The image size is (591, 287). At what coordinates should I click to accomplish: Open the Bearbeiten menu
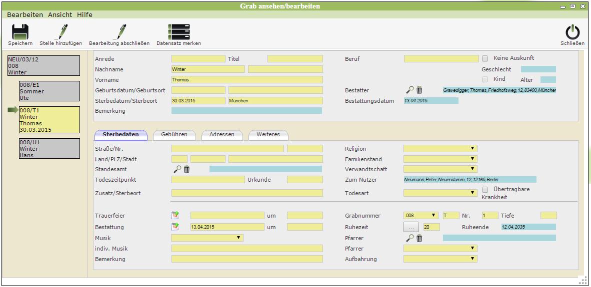[25, 15]
